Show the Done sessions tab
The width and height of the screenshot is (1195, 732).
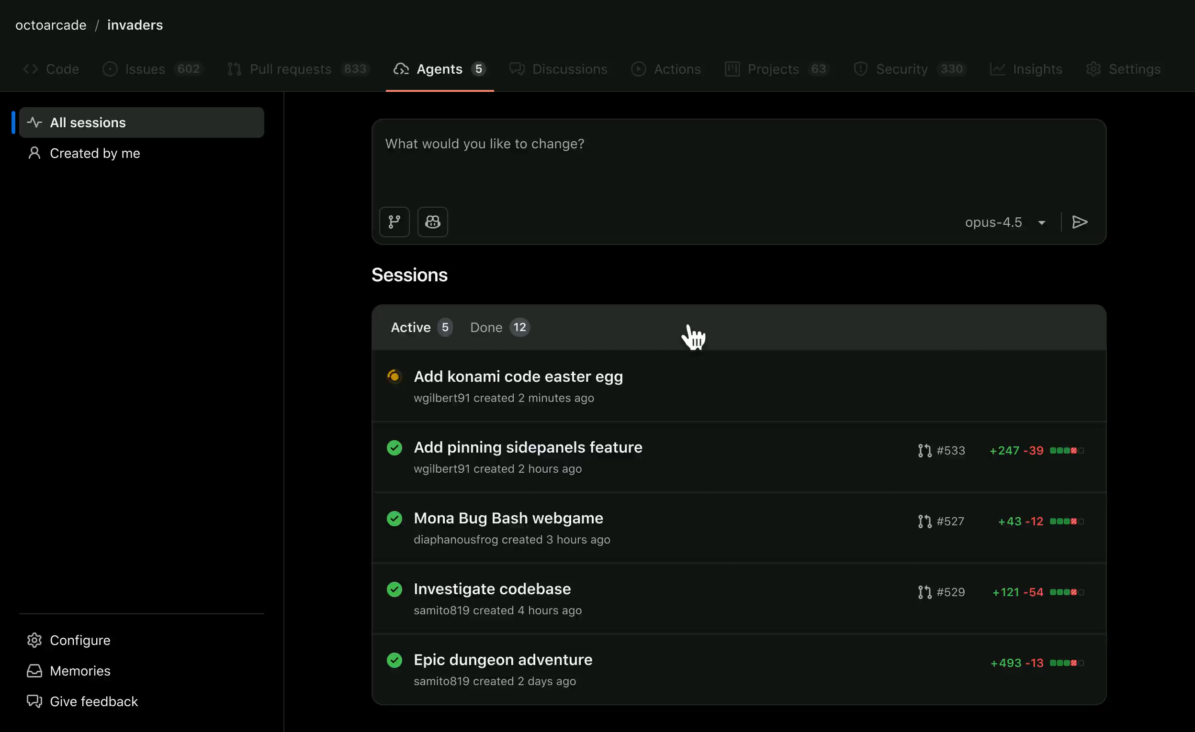[x=499, y=327]
